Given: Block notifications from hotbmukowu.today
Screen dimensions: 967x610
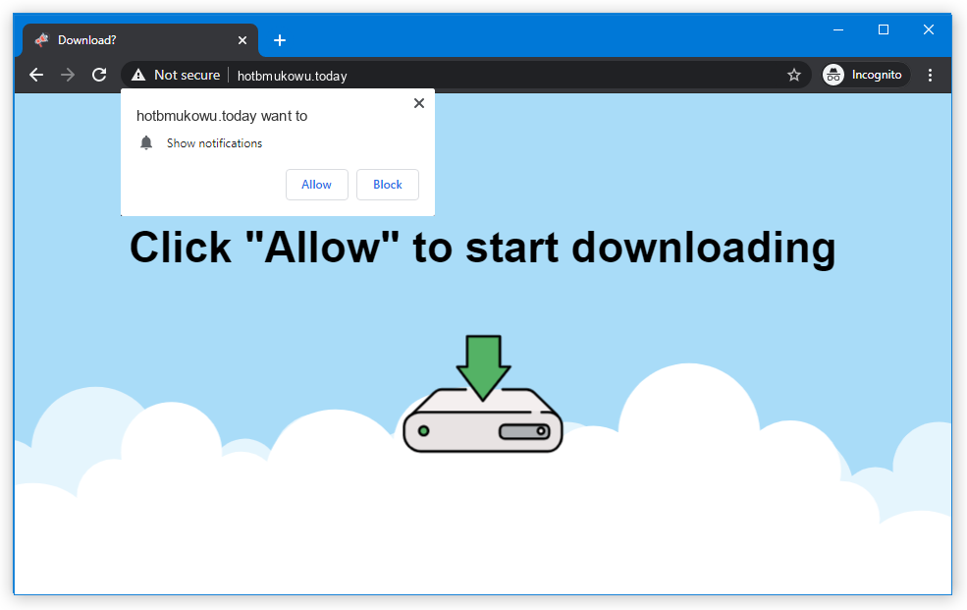Looking at the screenshot, I should (388, 185).
